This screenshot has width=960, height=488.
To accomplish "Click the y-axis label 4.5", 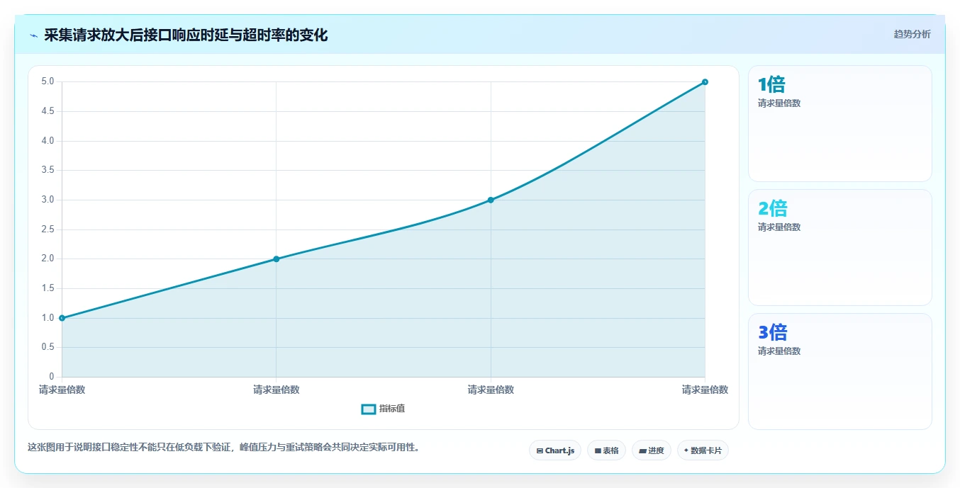I will pos(48,111).
